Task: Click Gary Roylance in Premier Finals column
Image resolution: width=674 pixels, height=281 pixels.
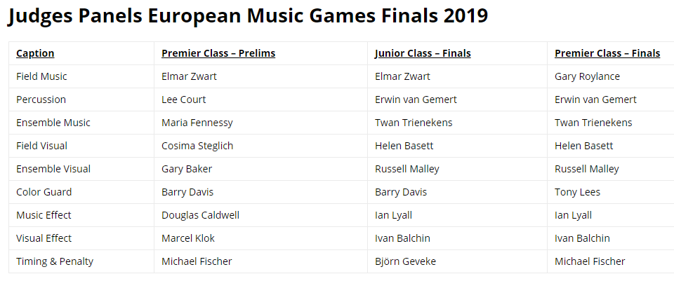Action: (587, 76)
